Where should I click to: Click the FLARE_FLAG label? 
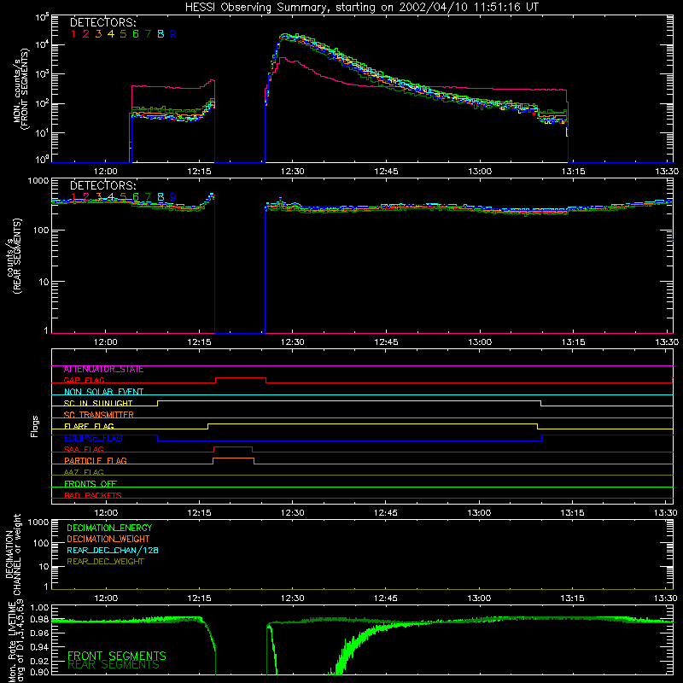(x=89, y=426)
